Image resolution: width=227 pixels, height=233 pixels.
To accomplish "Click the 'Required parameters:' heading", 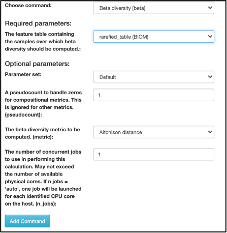I will pyautogui.click(x=38, y=23).
